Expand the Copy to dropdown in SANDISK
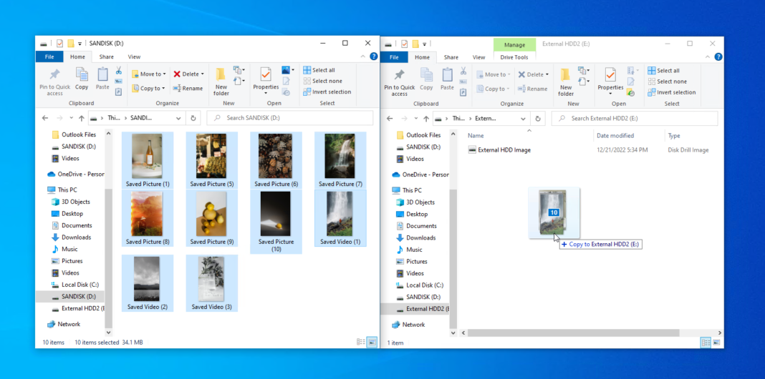This screenshot has width=765, height=379. (x=163, y=89)
